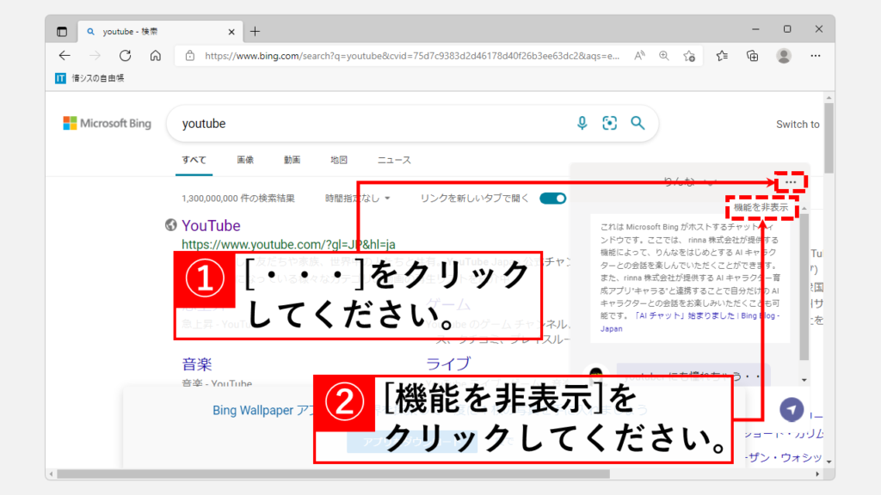The height and width of the screenshot is (495, 881).
Task: Toggle open links in new tab switch
Action: pos(552,199)
